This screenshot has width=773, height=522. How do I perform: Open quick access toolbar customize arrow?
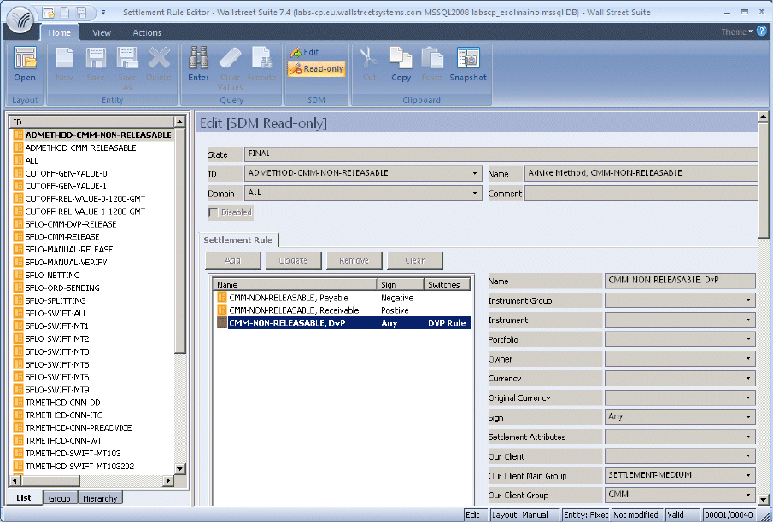[103, 12]
